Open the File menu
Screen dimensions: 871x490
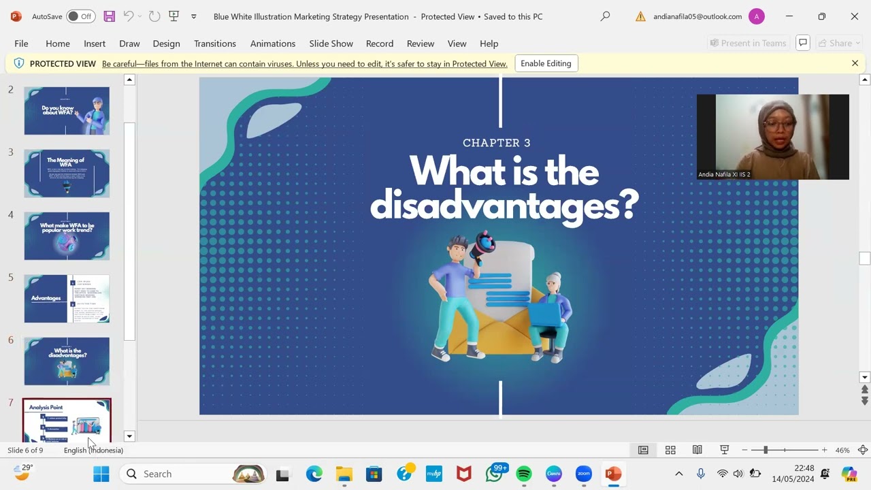pyautogui.click(x=21, y=44)
